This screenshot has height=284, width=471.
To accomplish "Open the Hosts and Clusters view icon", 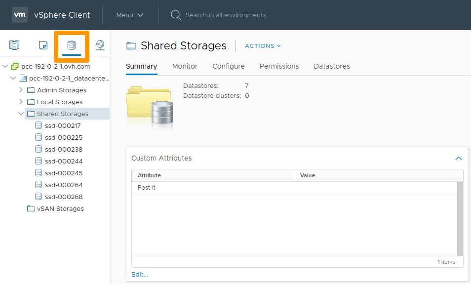I will [14, 45].
